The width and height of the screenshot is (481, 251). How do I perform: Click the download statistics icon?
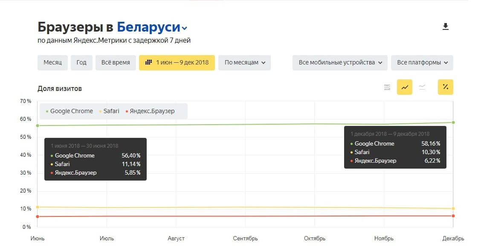coord(446,26)
